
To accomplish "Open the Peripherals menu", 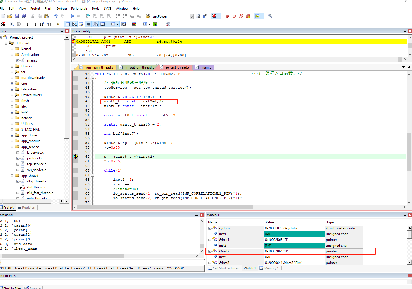I will pyautogui.click(x=79, y=9).
